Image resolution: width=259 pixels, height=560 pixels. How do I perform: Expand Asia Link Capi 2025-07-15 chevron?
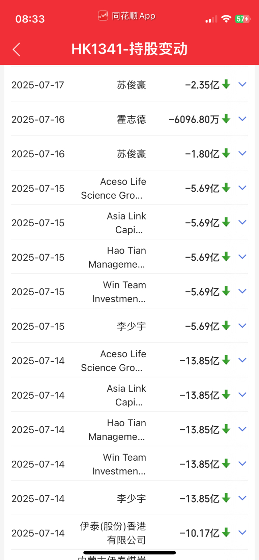click(x=242, y=222)
